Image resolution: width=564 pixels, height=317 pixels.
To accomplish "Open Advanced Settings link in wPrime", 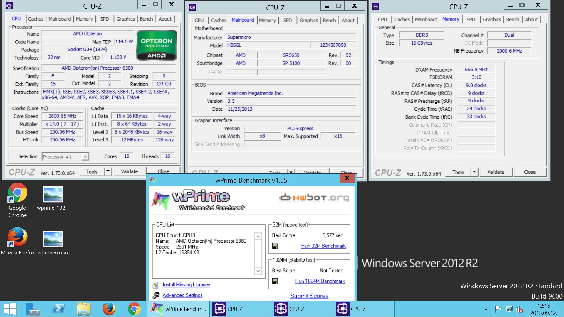I will point(182,295).
